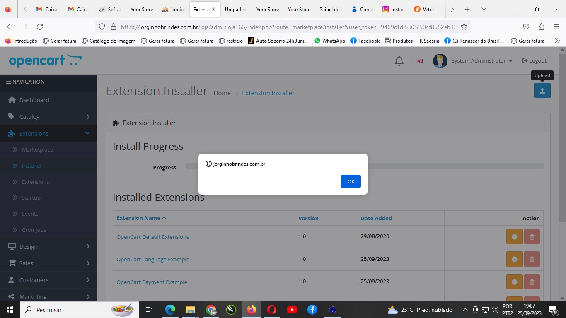Bookmark this page with the star icon
566x318 pixels.
[x=464, y=27]
